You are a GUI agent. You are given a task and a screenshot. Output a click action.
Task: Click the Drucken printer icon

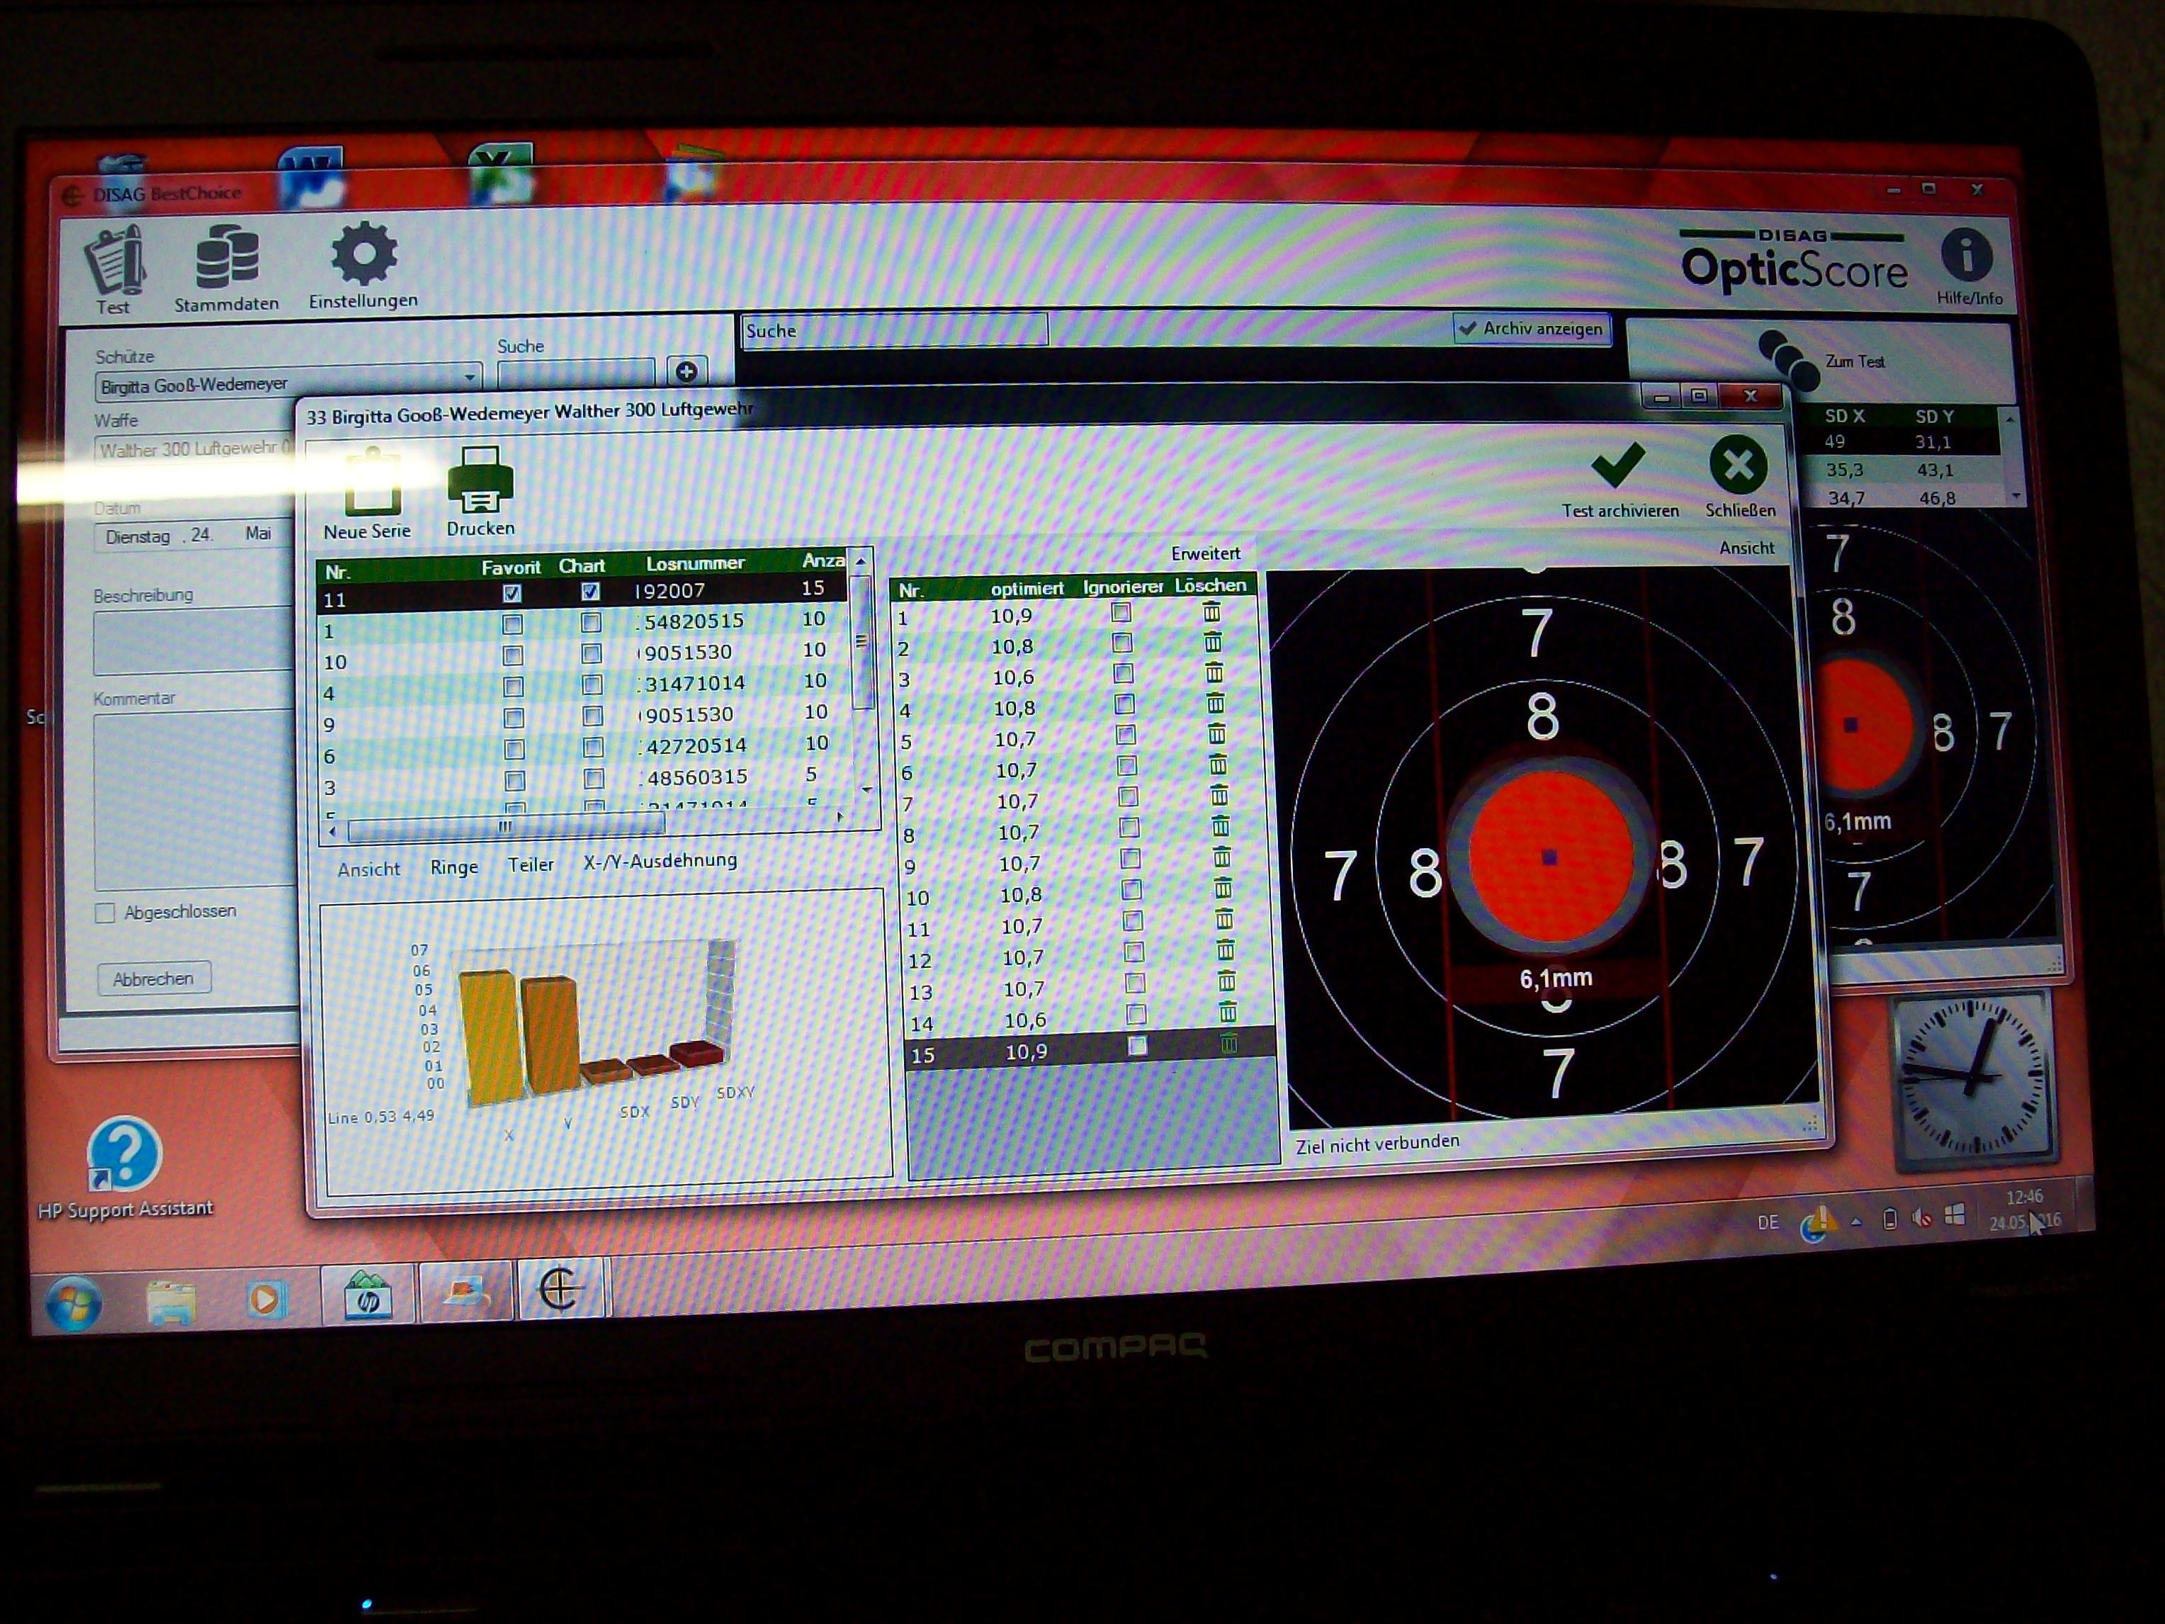480,480
